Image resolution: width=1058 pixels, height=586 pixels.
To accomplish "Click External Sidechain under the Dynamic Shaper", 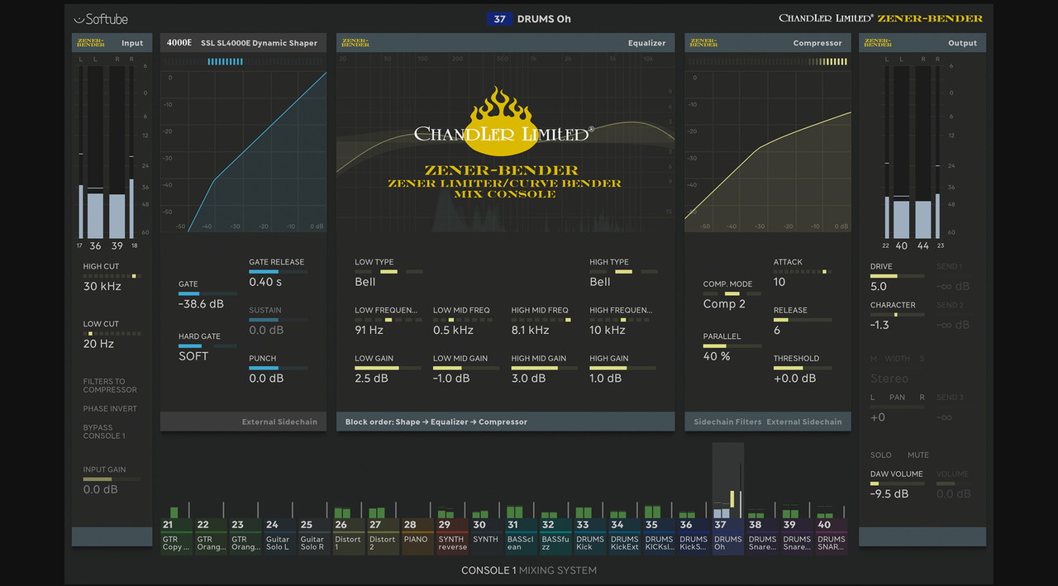I will pyautogui.click(x=279, y=422).
